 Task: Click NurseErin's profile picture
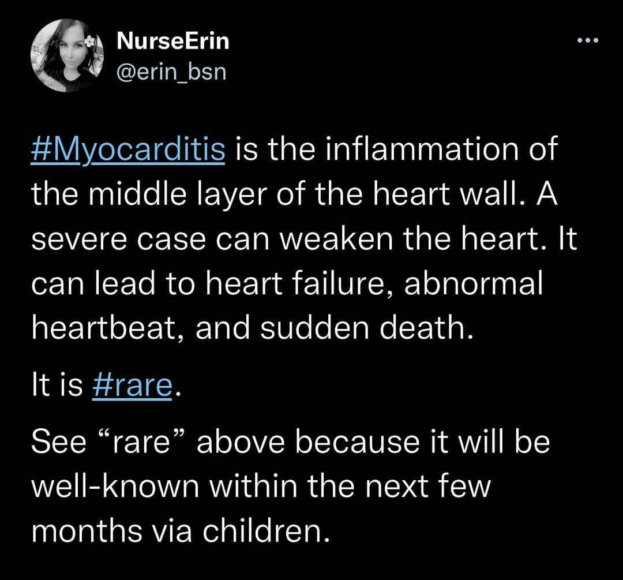[67, 55]
